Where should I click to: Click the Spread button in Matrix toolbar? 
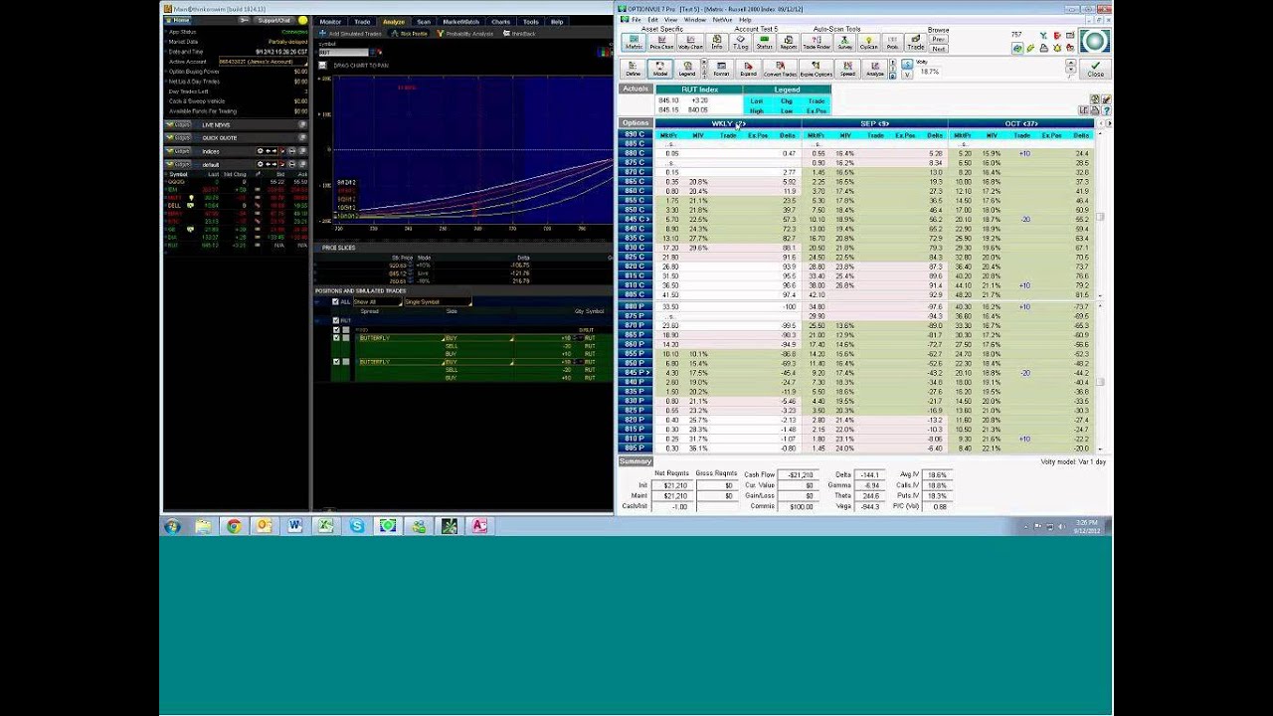847,70
